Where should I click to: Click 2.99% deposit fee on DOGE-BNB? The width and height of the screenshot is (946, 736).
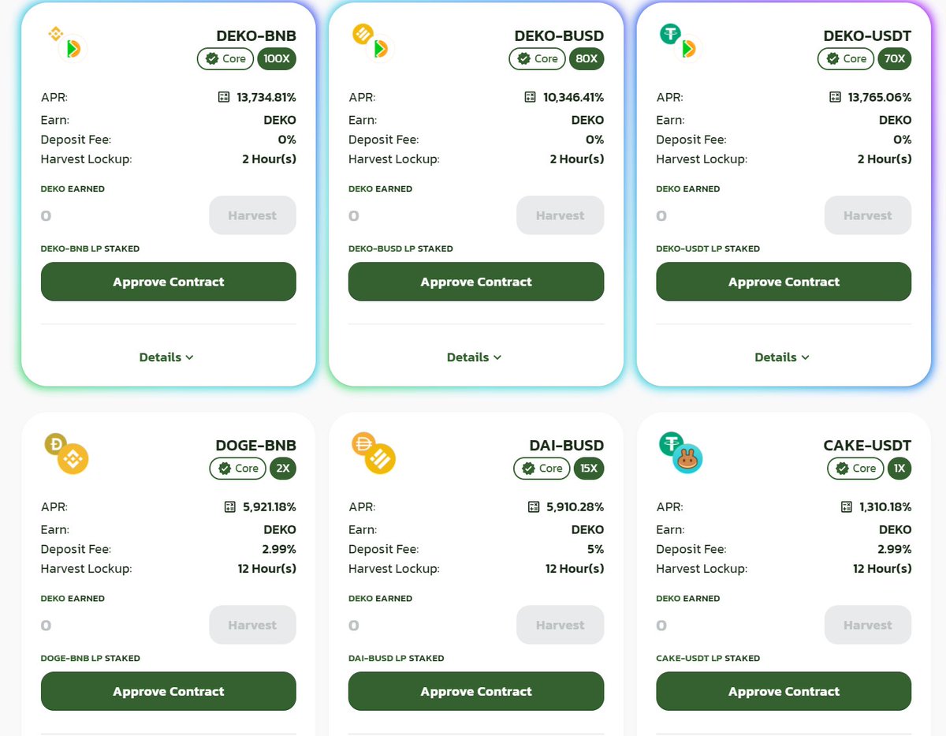(x=277, y=549)
